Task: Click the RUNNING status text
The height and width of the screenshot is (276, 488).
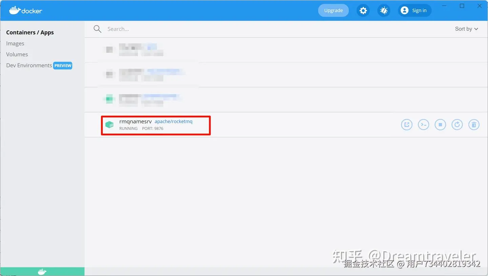Action: [128, 129]
